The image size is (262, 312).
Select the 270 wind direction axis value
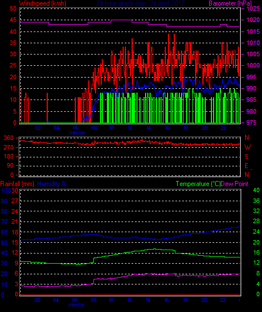pyautogui.click(x=9, y=147)
